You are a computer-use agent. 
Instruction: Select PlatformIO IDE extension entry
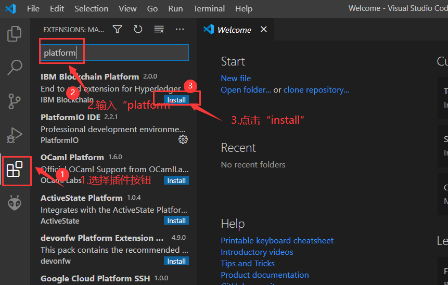tap(114, 128)
